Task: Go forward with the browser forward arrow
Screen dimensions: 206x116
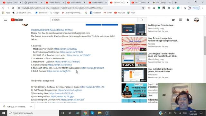Action: tap(8, 8)
